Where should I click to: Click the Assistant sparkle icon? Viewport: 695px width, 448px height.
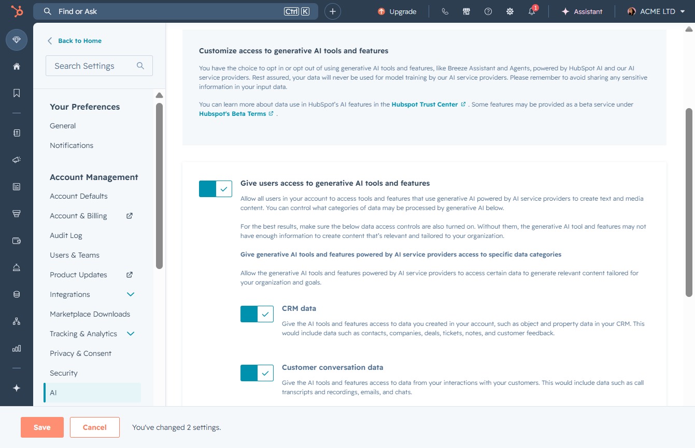click(565, 11)
